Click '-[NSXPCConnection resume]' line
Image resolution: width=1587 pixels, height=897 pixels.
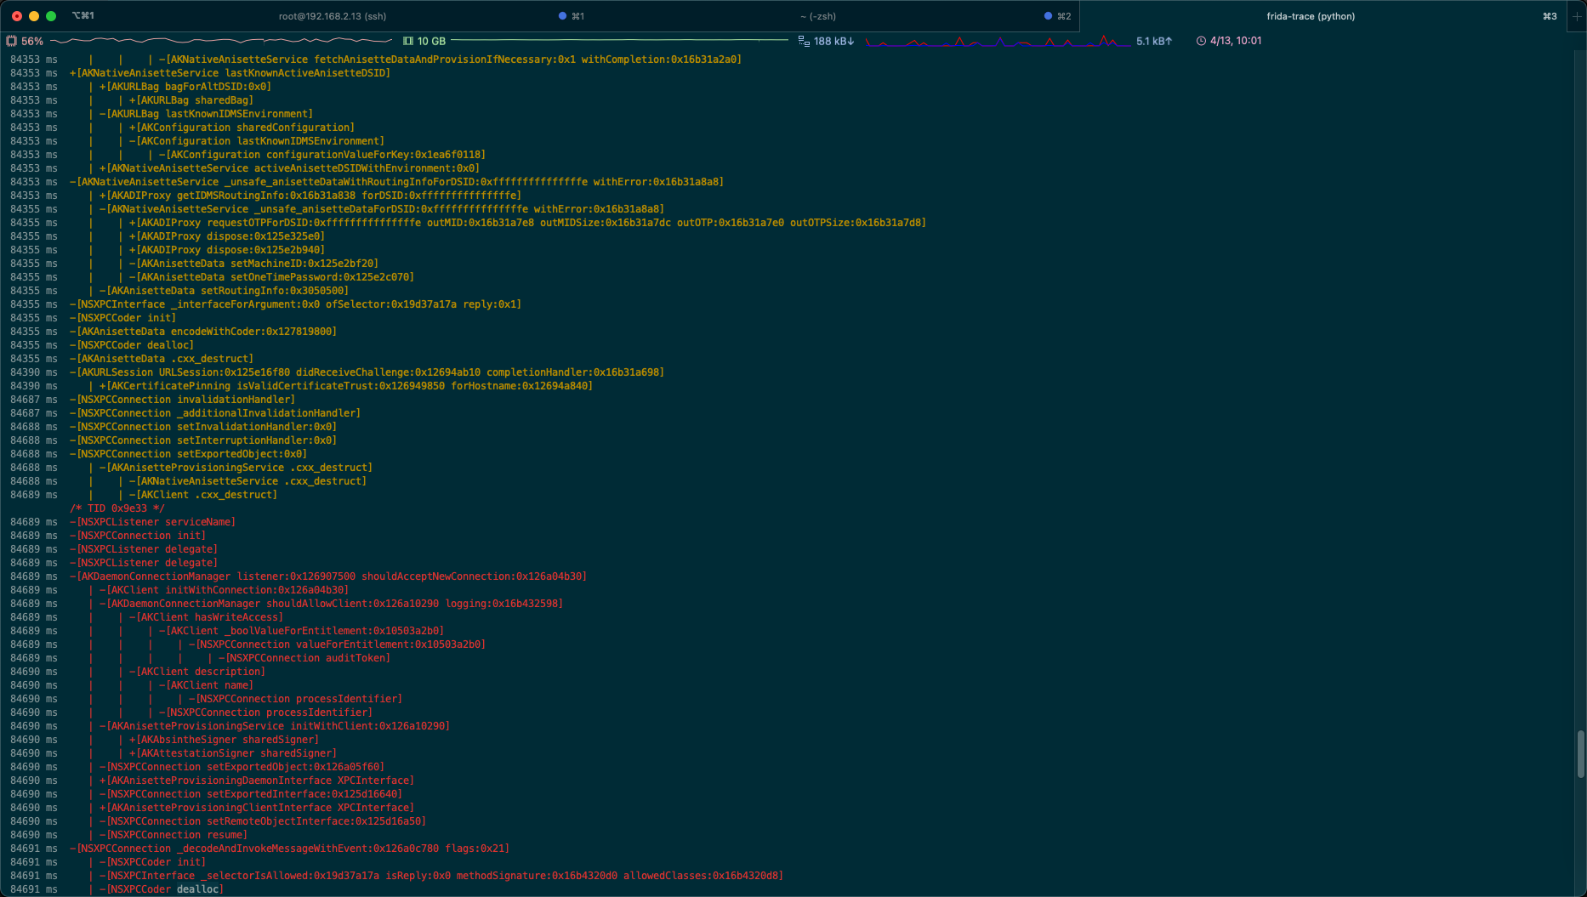pyautogui.click(x=173, y=835)
